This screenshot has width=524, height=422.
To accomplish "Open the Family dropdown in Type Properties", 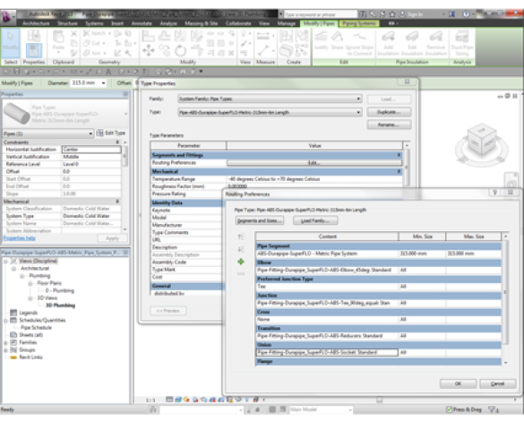I will [x=358, y=99].
